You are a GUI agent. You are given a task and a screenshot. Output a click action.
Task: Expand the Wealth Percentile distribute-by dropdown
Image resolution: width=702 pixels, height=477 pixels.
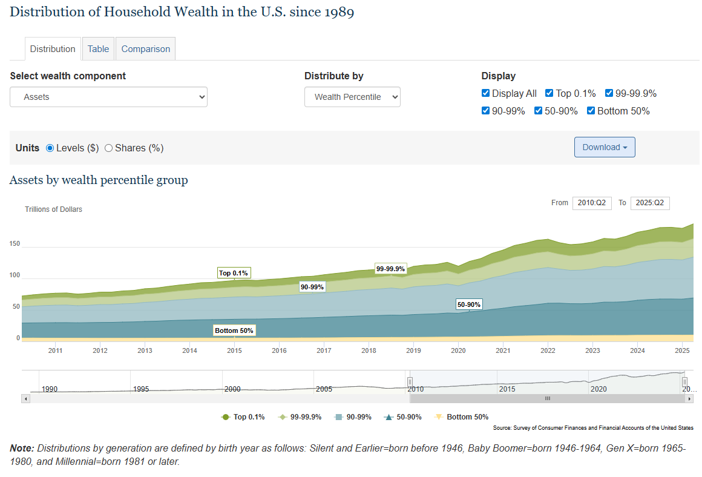pyautogui.click(x=352, y=97)
